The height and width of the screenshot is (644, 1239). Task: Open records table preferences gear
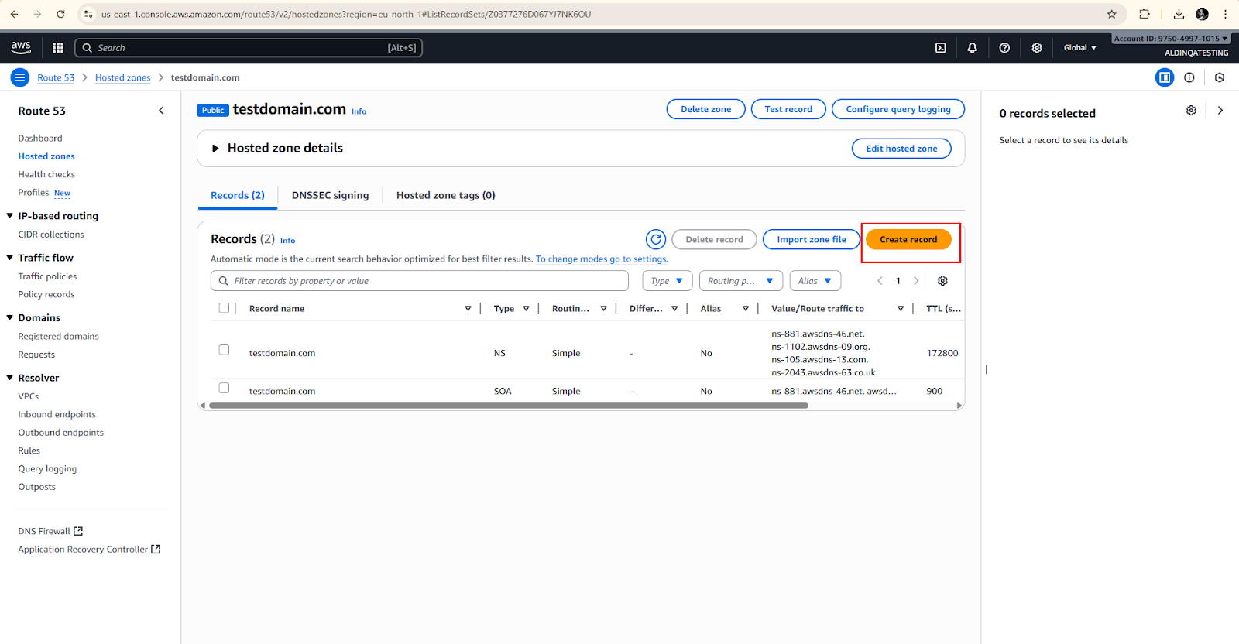tap(942, 281)
